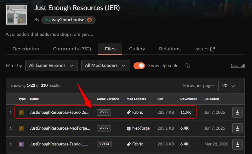The width and height of the screenshot is (252, 154).
Task: Click the Type column header
Action: tap(22, 99)
